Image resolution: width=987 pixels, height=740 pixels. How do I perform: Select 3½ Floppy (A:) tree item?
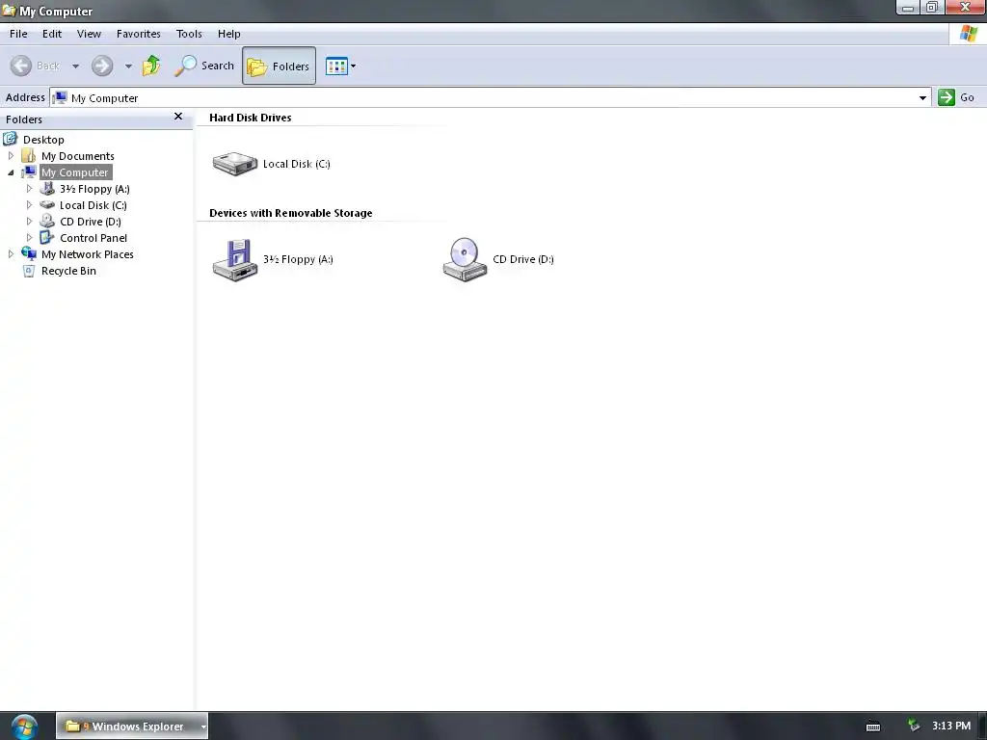click(x=95, y=189)
